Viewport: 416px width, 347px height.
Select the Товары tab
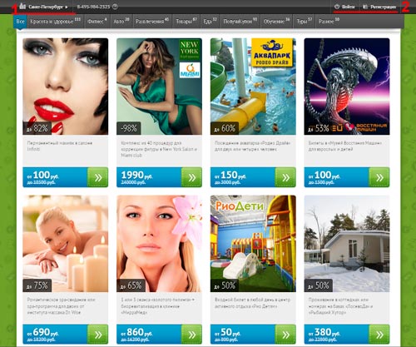coord(186,22)
